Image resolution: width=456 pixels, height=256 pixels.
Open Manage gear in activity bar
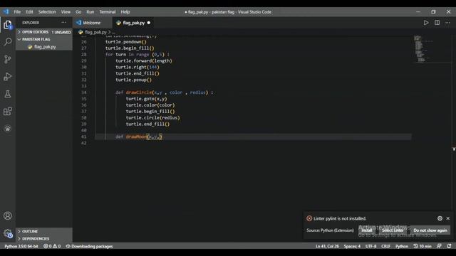tap(8, 233)
